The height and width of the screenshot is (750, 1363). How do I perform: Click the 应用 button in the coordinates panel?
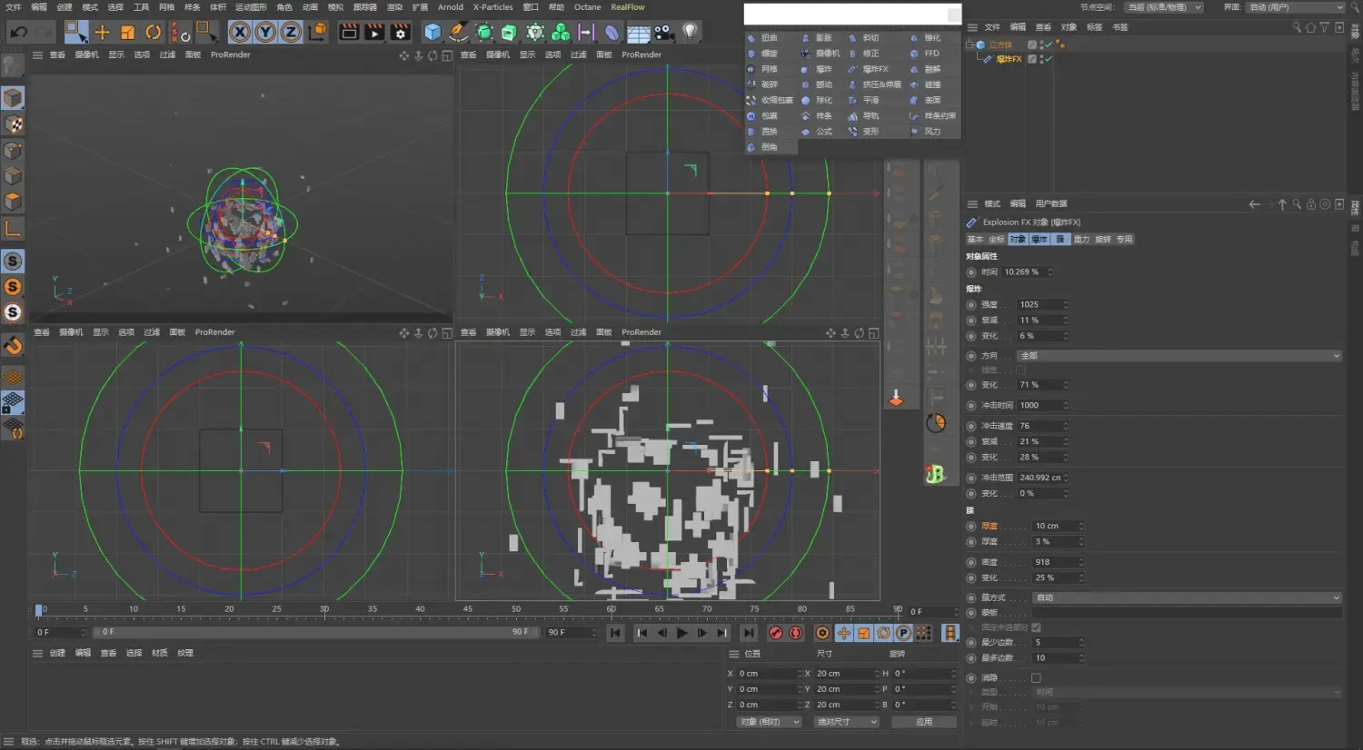pos(923,721)
